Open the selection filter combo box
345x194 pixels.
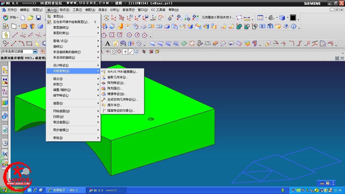[x=19, y=52]
